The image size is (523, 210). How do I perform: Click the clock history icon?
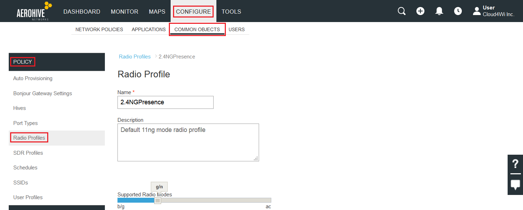click(x=458, y=11)
